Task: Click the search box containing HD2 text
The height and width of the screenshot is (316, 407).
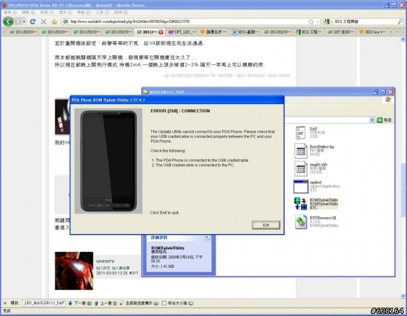Action: (364, 22)
